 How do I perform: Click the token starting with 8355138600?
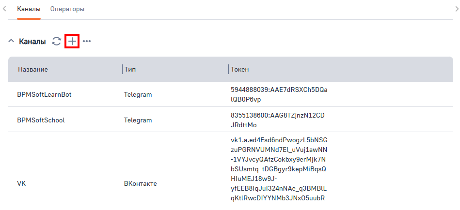click(277, 120)
